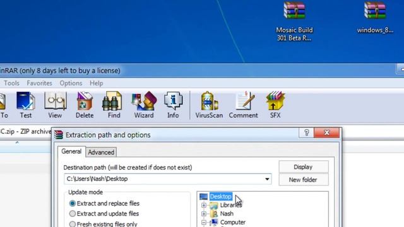Select Nash label in folder tree
Viewport: 404px width, 227px height.
pos(227,214)
